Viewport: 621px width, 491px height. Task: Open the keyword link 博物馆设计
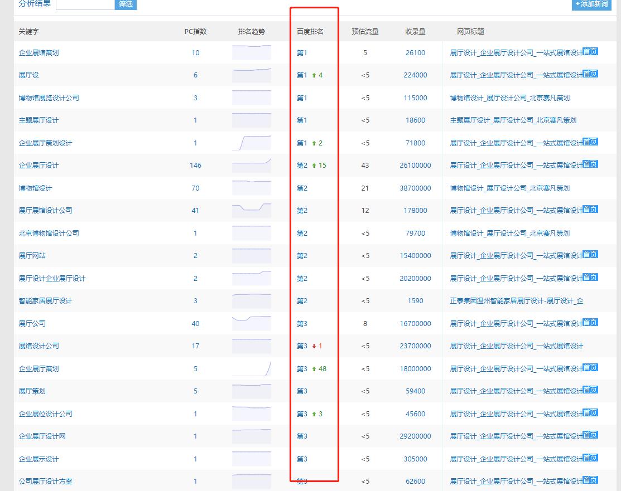pyautogui.click(x=35, y=188)
